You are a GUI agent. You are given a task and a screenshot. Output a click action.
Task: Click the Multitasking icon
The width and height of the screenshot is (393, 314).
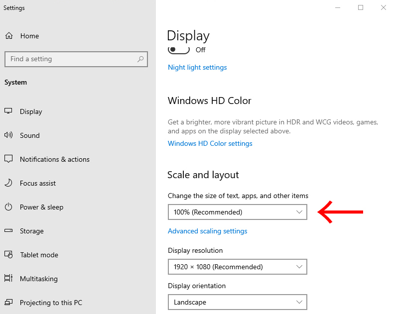8,278
